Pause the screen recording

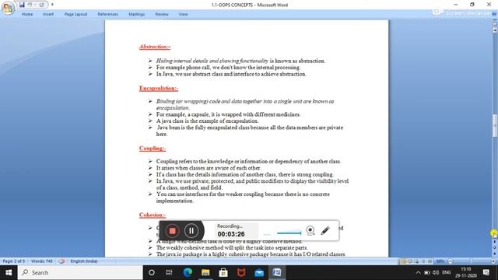[x=191, y=231]
